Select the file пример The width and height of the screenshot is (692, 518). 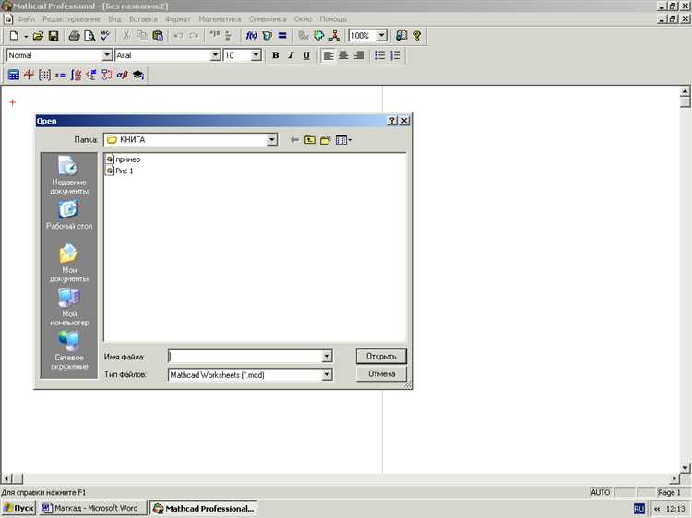124,159
